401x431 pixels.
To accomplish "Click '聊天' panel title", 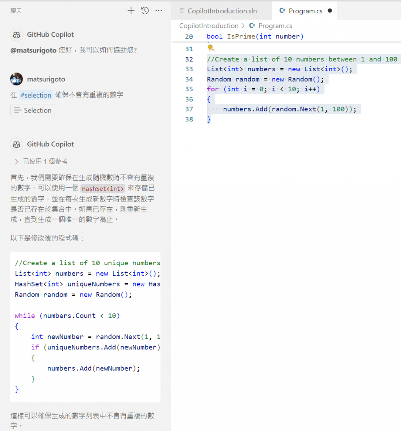I will point(16,11).
